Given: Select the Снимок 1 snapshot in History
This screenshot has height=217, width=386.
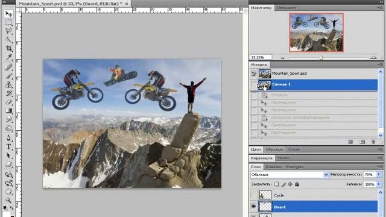Looking at the screenshot, I should pyautogui.click(x=318, y=84).
